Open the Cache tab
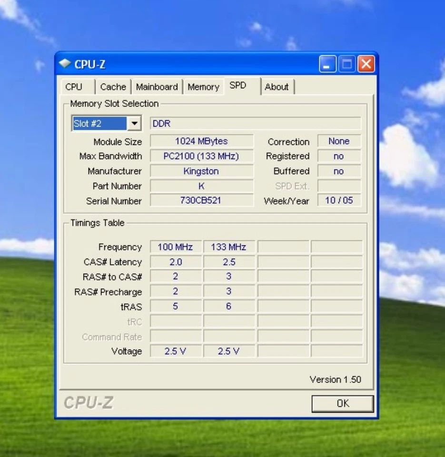The height and width of the screenshot is (457, 445). pyautogui.click(x=113, y=86)
